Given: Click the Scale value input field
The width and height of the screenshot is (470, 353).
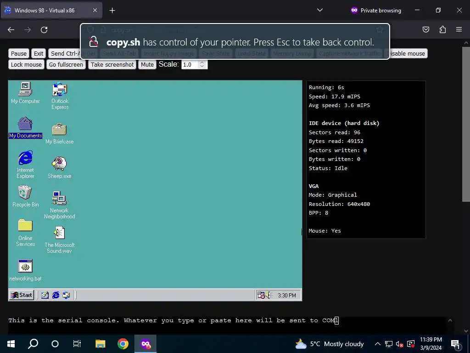Looking at the screenshot, I should pyautogui.click(x=190, y=64).
